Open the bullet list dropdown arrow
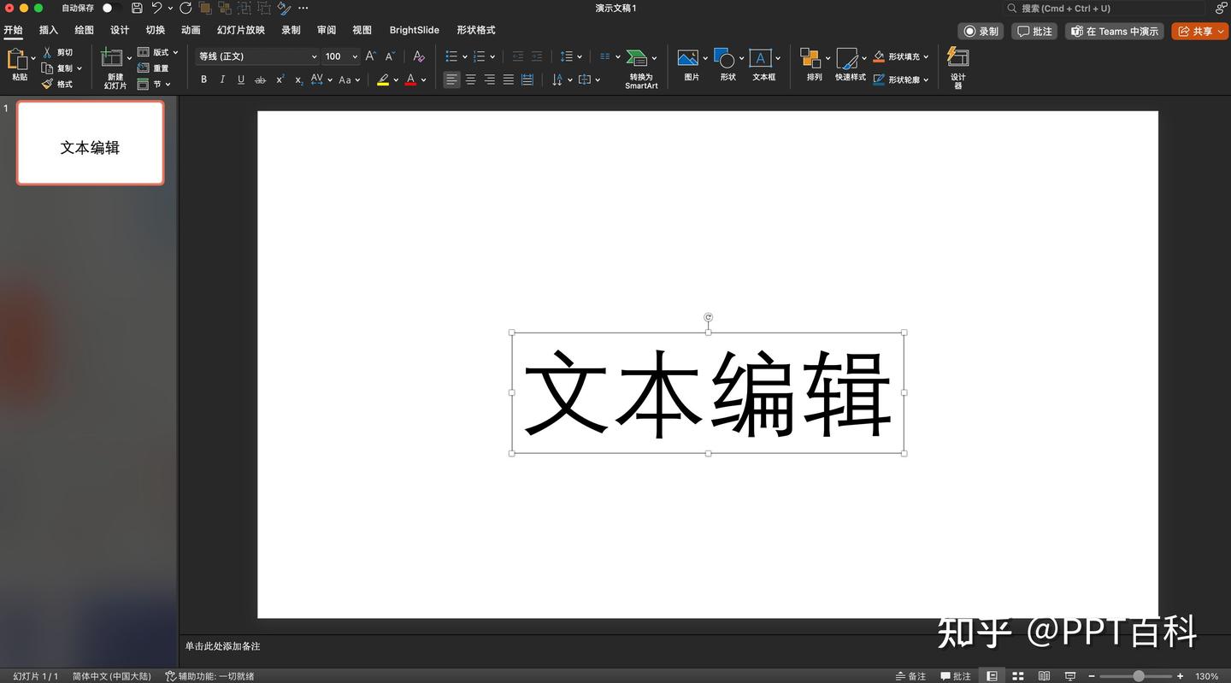This screenshot has height=683, width=1231. 464,56
